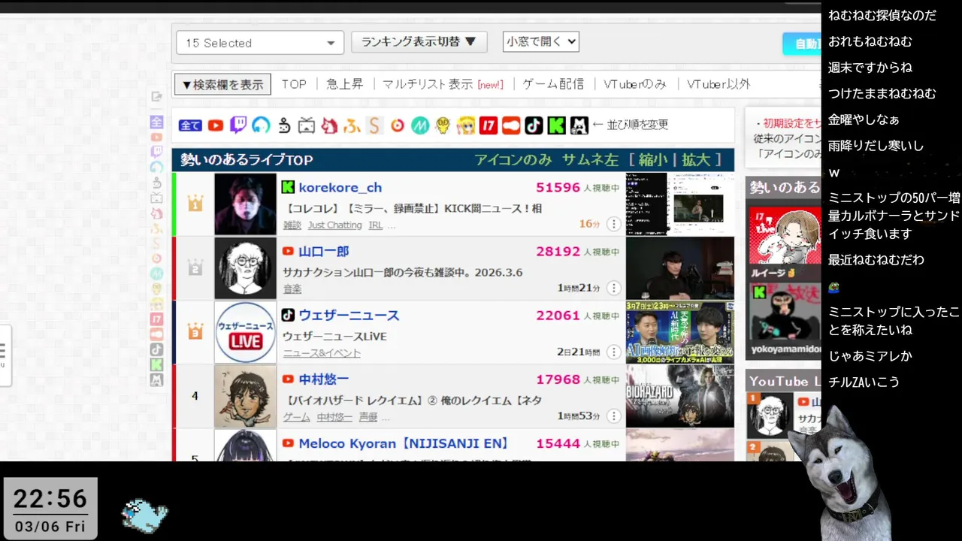Click the 山口一郎 avatar image

click(245, 268)
